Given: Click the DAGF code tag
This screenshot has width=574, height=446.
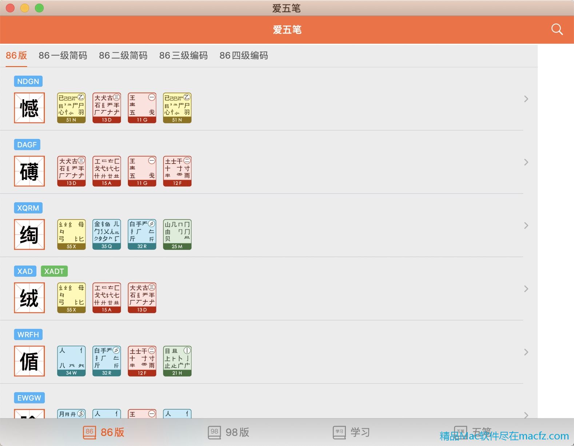Looking at the screenshot, I should coord(27,144).
